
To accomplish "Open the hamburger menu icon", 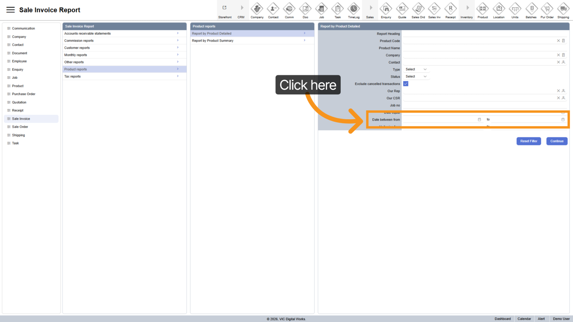I will [x=11, y=10].
